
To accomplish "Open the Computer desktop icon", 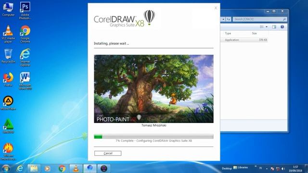I will [x=8, y=9].
